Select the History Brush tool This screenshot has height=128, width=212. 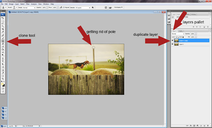3,44
